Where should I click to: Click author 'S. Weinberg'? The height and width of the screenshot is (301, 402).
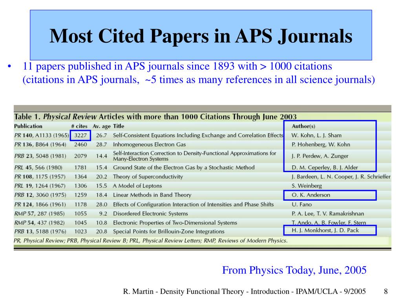click(307, 186)
